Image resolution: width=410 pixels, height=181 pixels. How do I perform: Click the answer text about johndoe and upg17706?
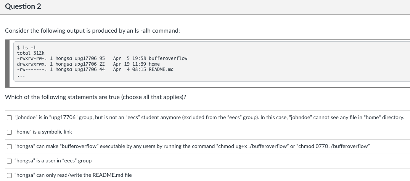tap(209, 118)
